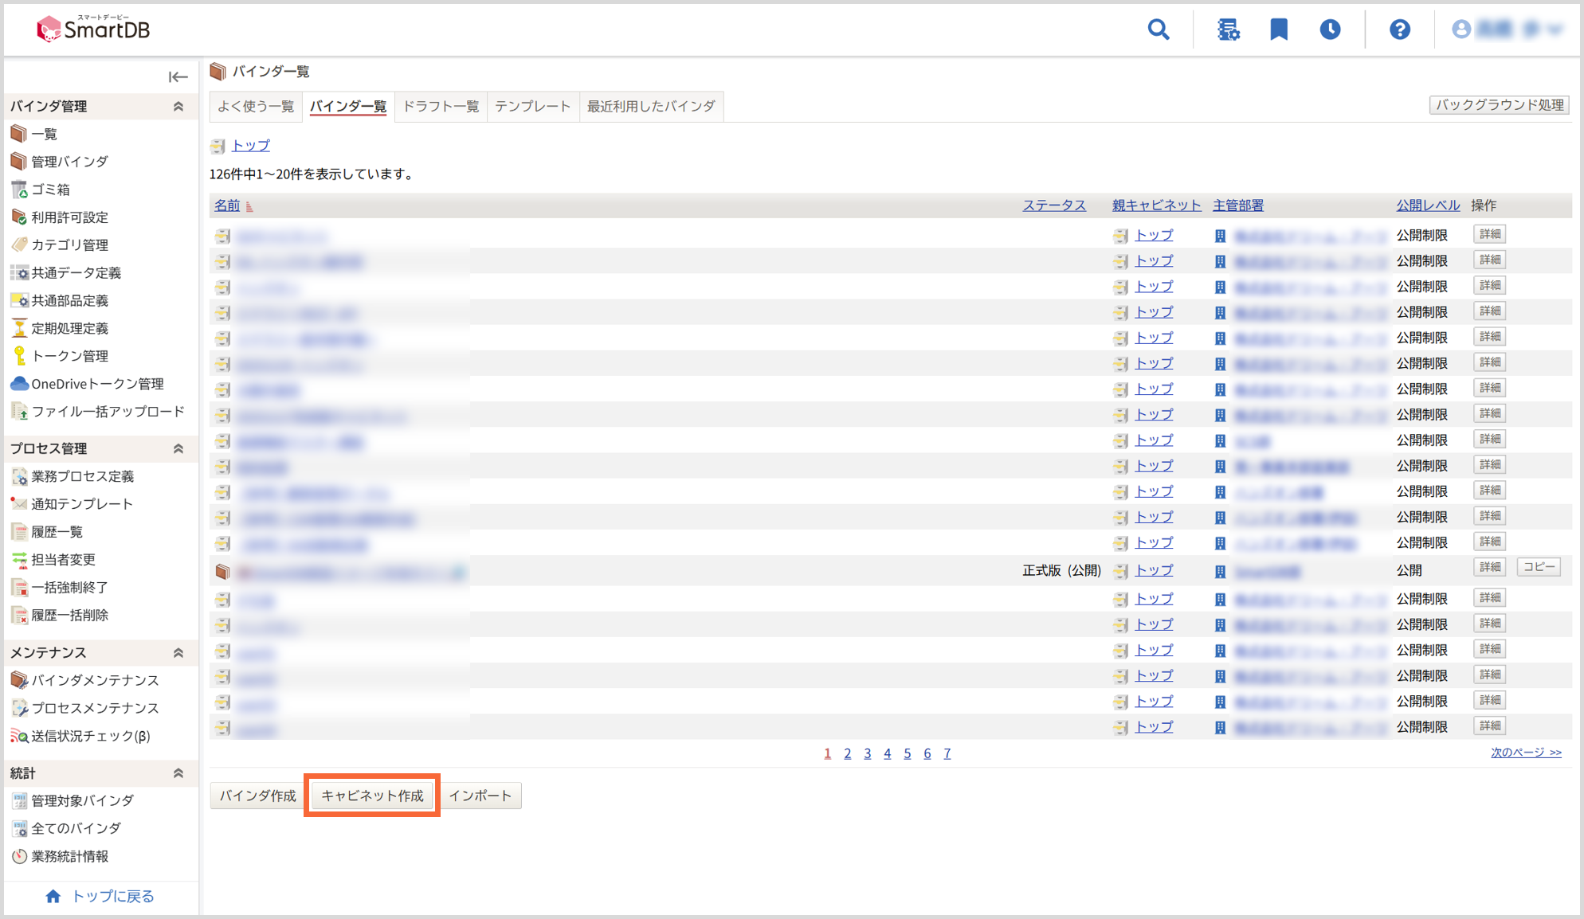Click the 一括強制終了 icon
This screenshot has width=1584, height=919.
tap(19, 588)
